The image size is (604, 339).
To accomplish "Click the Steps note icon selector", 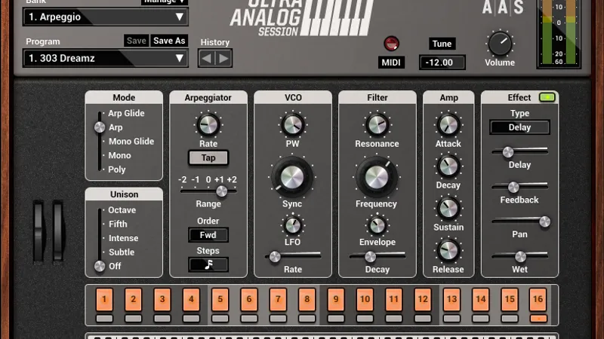I will (208, 264).
